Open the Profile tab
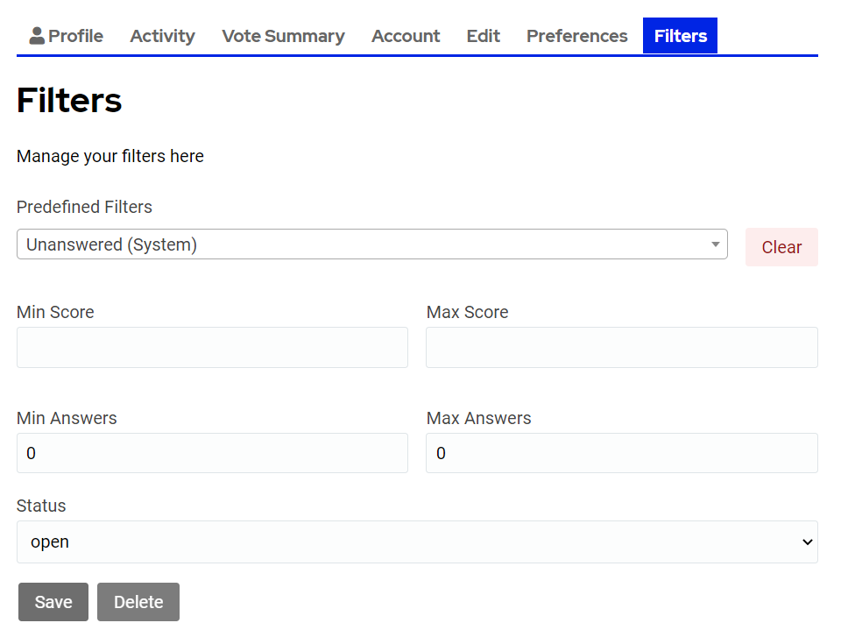Screen dimensions: 841x630 click(x=66, y=36)
